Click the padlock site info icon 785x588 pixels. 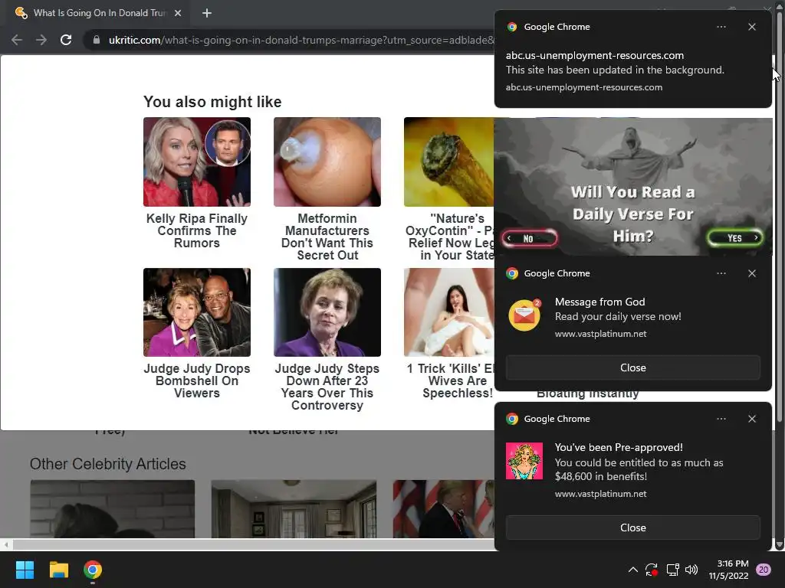coord(96,40)
